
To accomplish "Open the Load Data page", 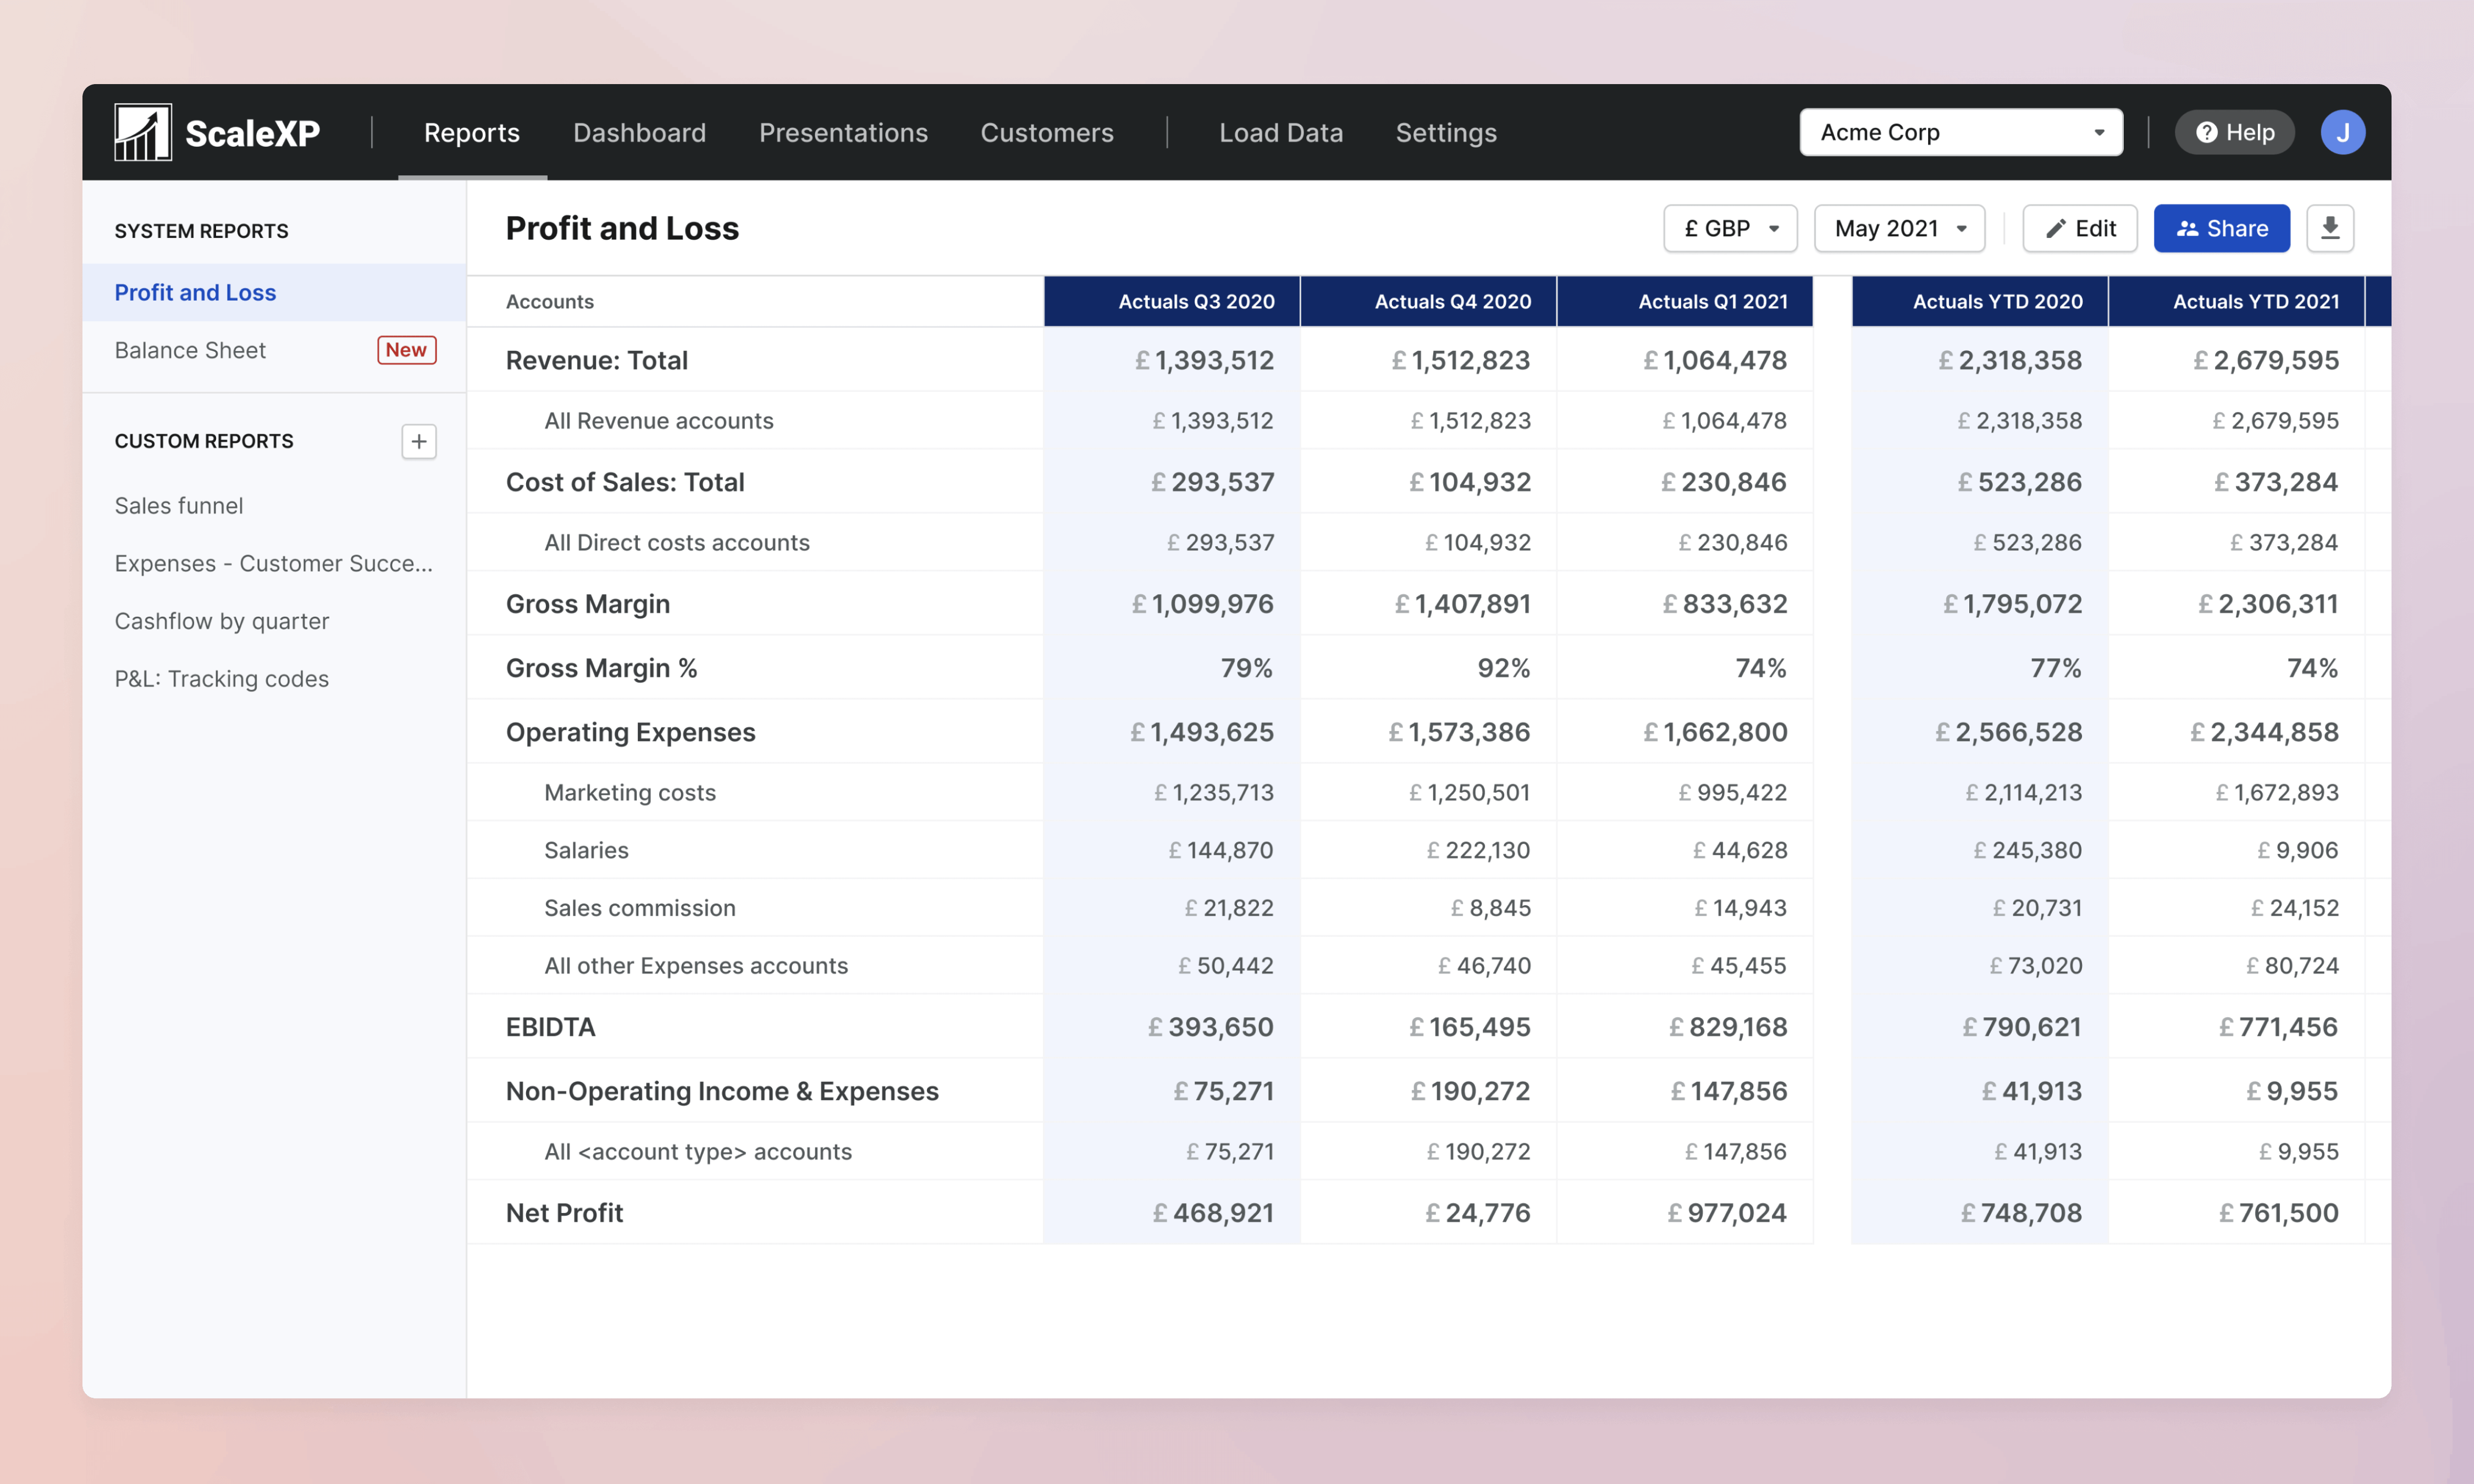I will [x=1280, y=132].
